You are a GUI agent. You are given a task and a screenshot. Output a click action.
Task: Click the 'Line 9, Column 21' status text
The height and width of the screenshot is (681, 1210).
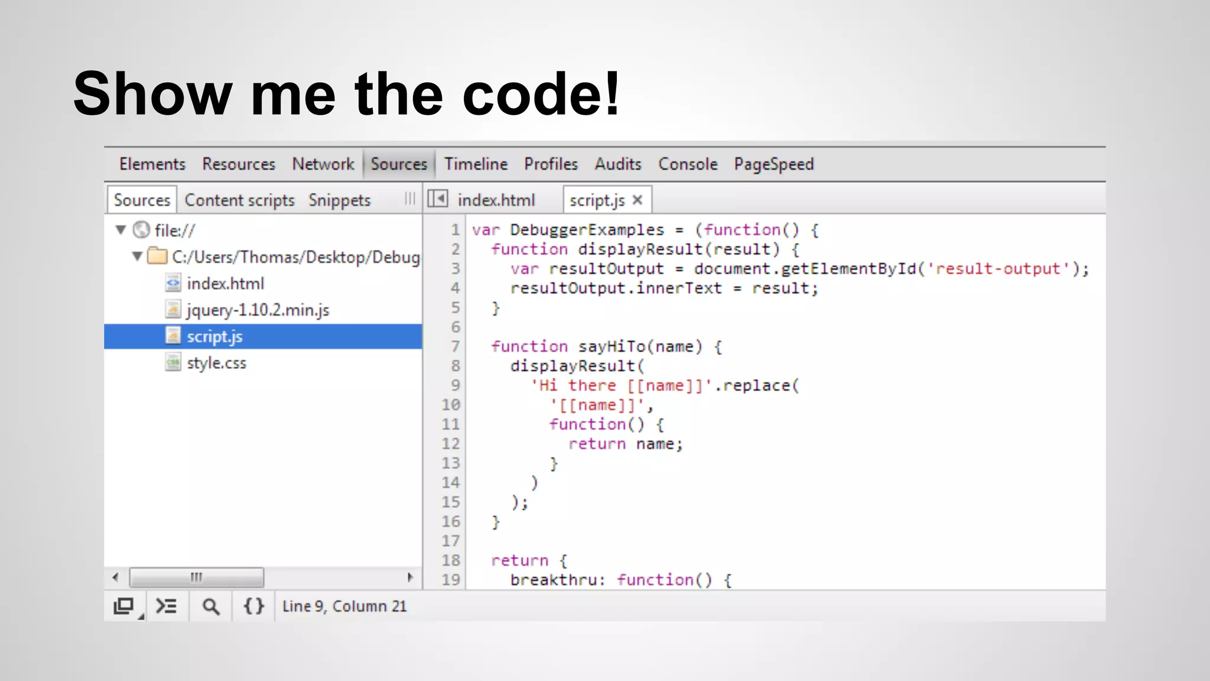(x=344, y=606)
